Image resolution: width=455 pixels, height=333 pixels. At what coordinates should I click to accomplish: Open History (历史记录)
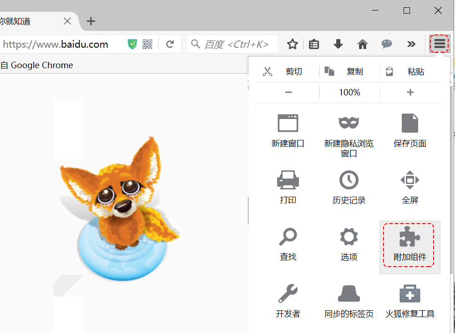(349, 186)
